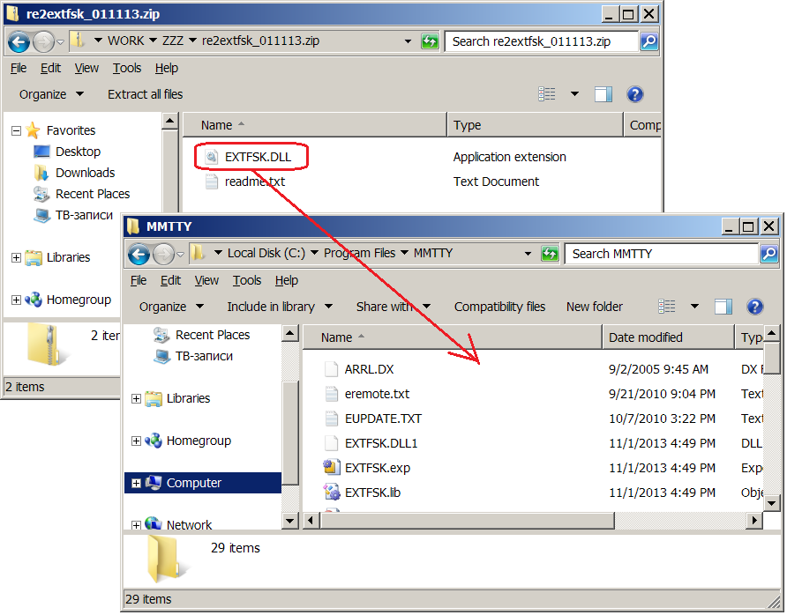
Task: Open Downloads in Favorites
Action: tap(86, 173)
